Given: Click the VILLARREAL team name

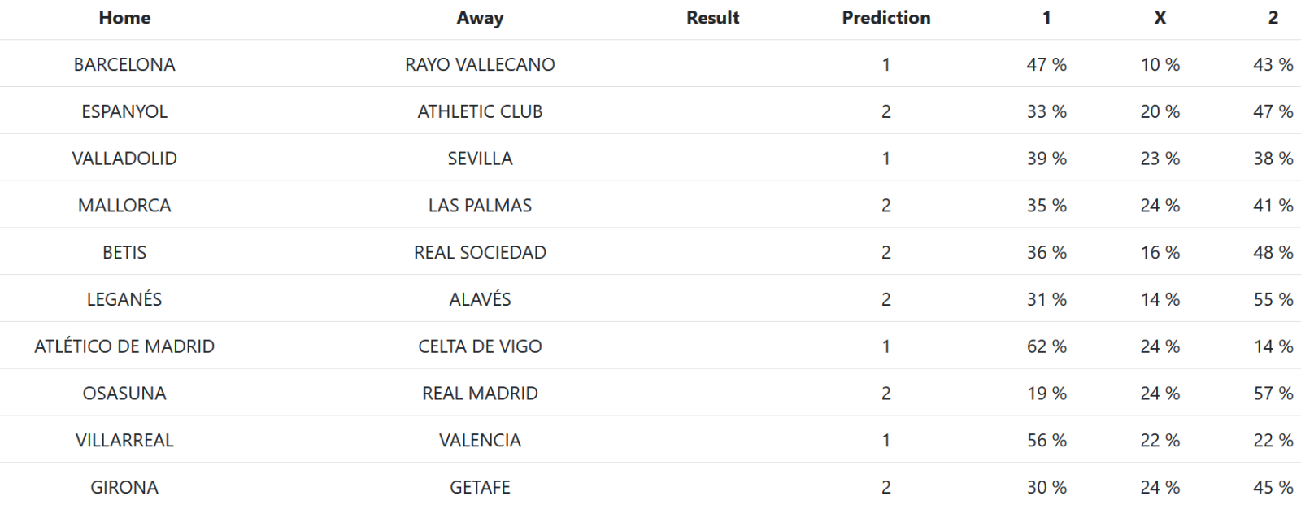Looking at the screenshot, I should 124,441.
